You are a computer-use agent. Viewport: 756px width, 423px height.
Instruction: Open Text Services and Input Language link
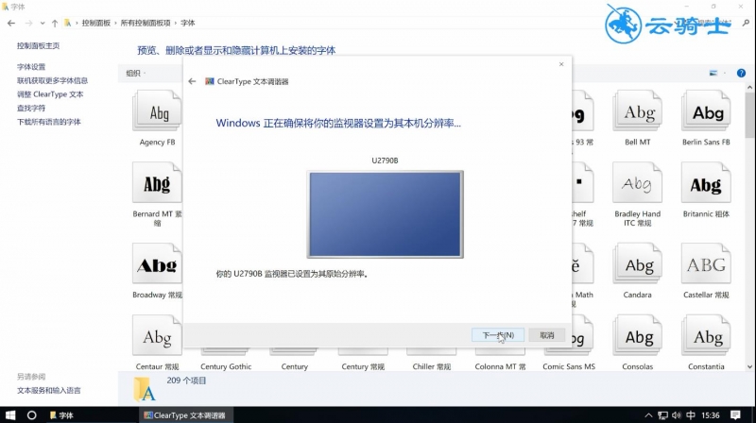(49, 390)
